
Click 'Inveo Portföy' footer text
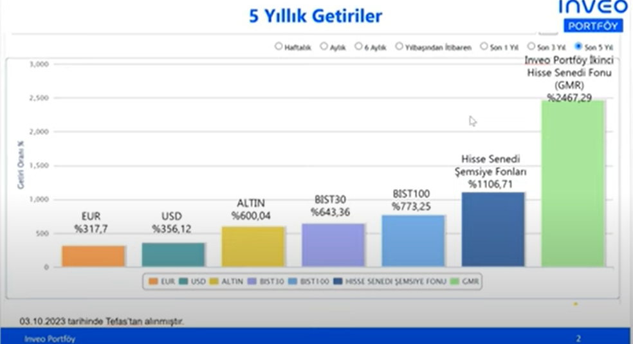[50, 339]
